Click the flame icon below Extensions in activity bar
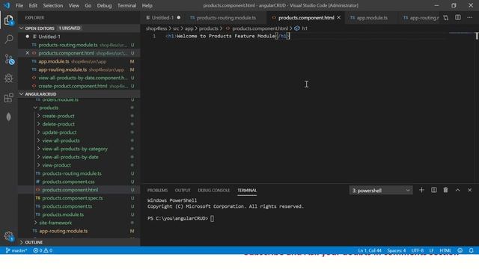The image size is (479, 269). pyautogui.click(x=9, y=117)
